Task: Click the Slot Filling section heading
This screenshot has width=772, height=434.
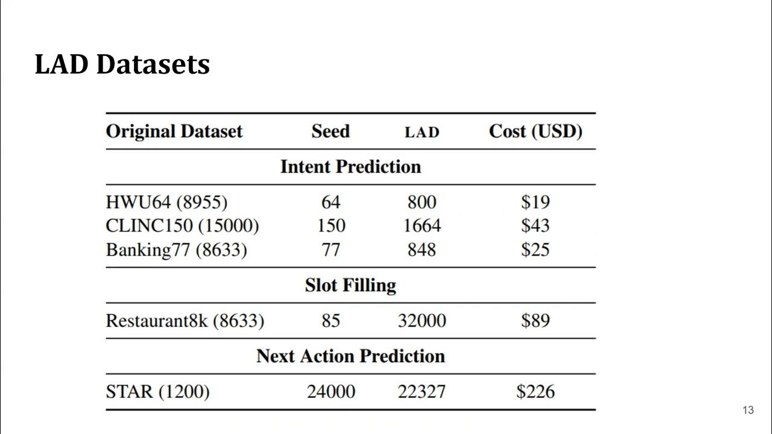Action: point(350,285)
